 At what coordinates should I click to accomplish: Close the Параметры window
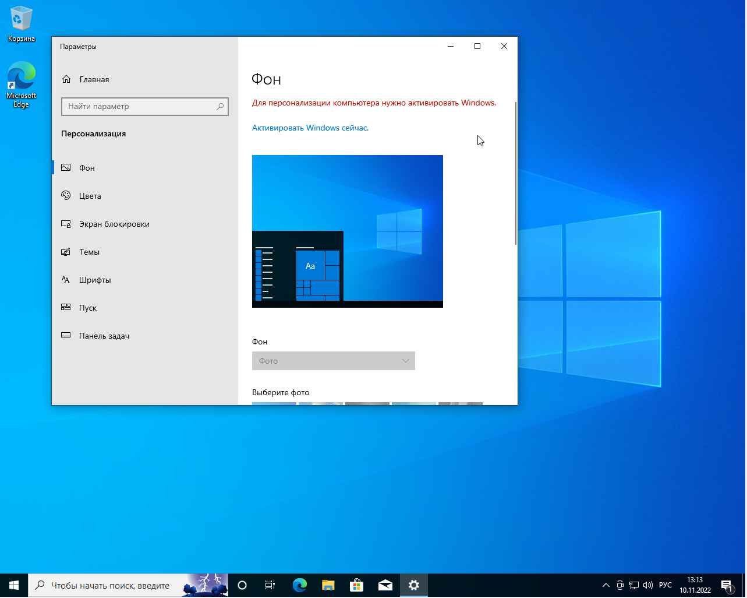click(504, 46)
